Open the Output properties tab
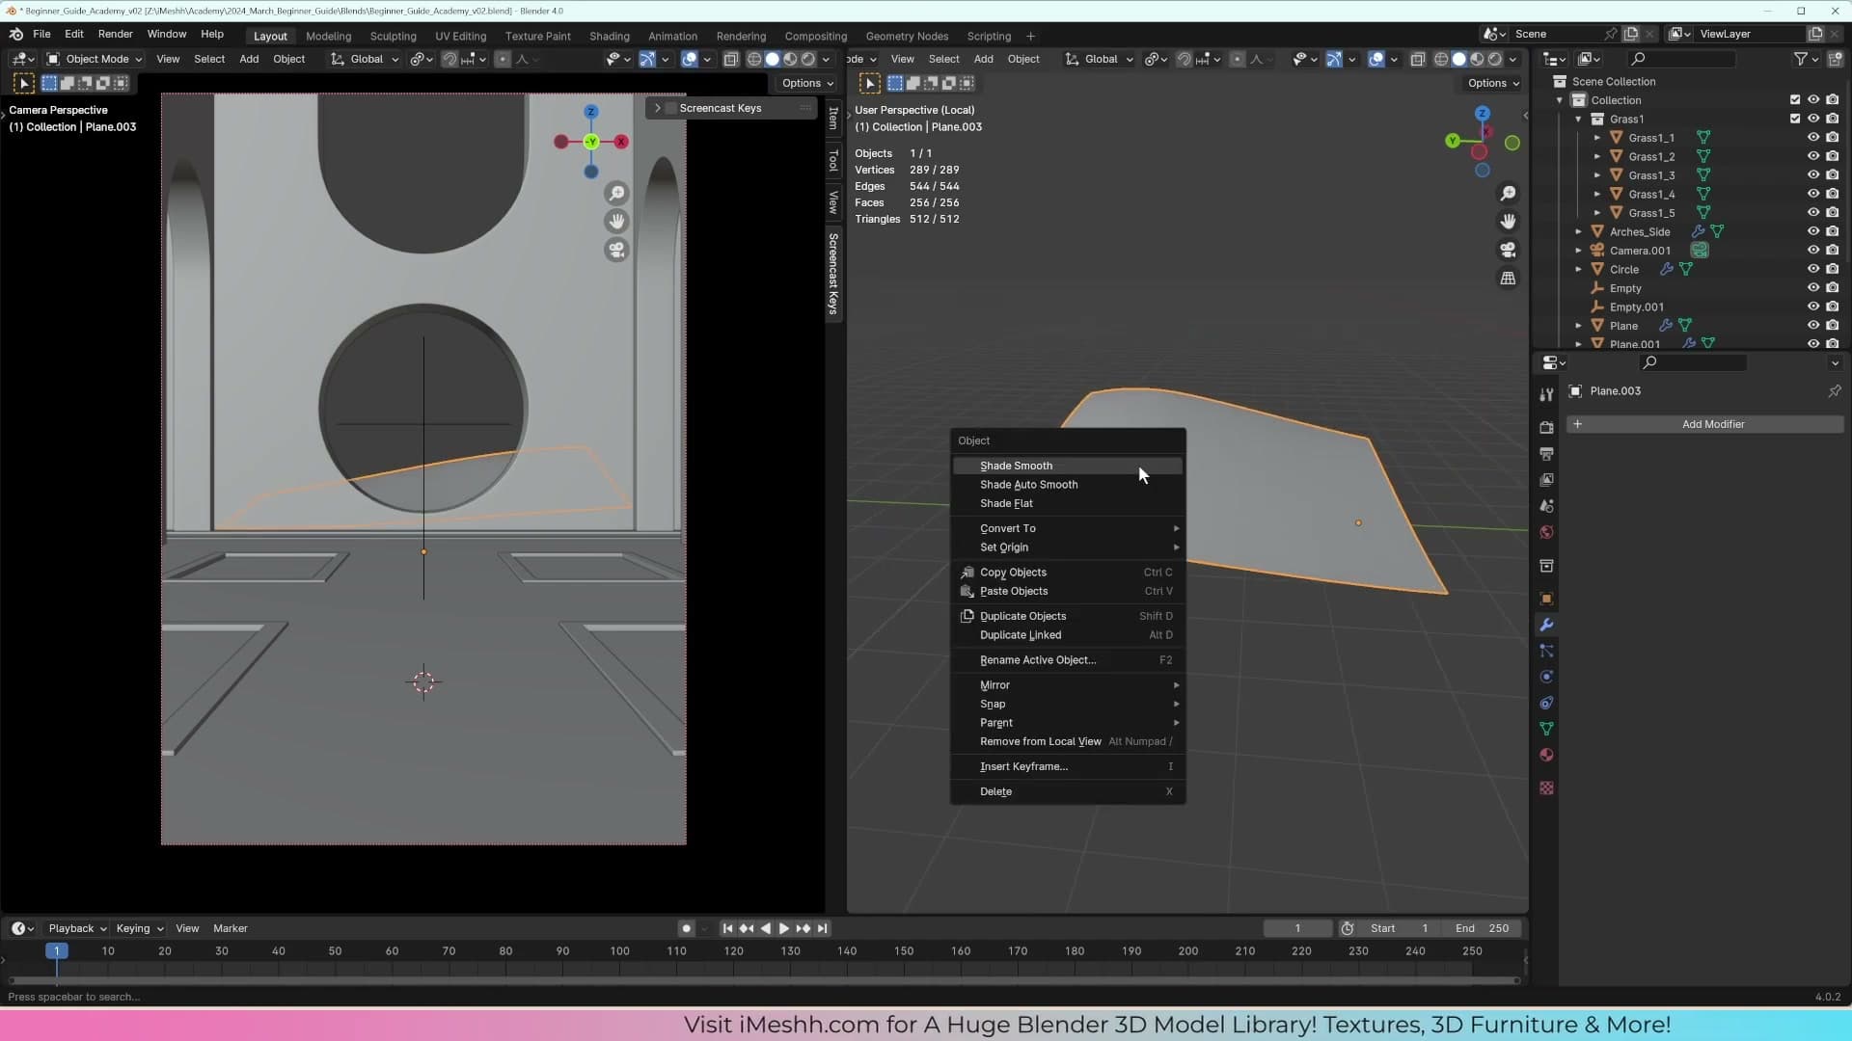 1546,453
